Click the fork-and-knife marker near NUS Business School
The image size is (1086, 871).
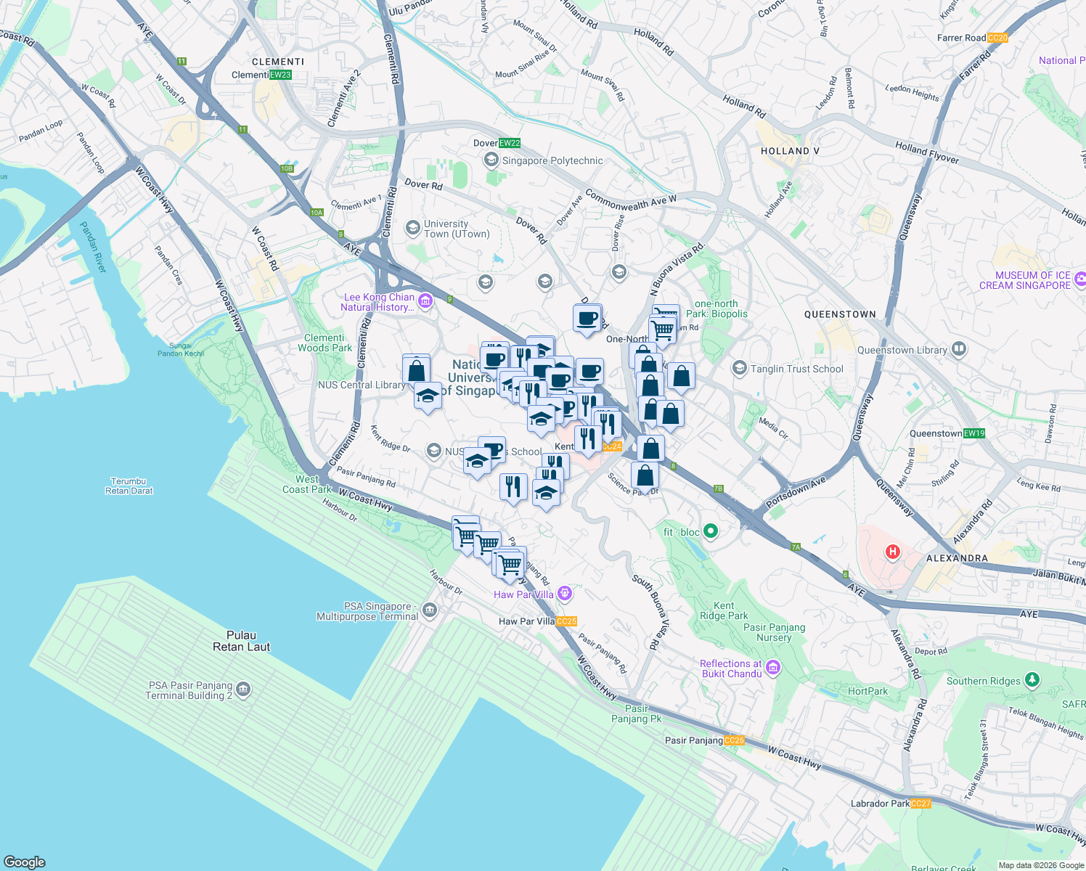point(513,485)
